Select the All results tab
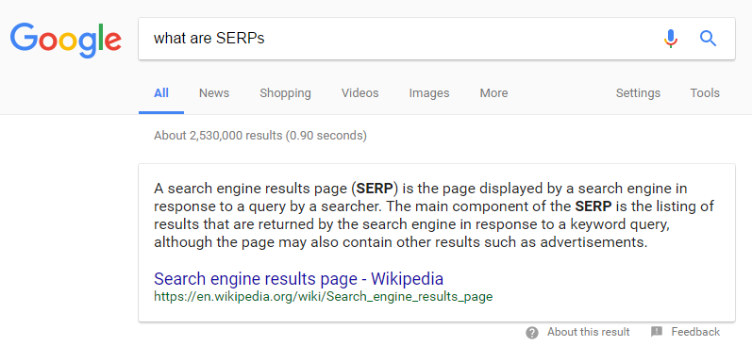This screenshot has width=752, height=346. [x=161, y=93]
